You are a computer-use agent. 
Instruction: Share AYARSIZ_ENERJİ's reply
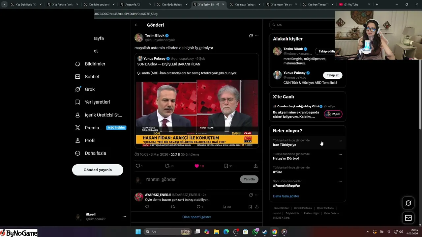click(257, 207)
